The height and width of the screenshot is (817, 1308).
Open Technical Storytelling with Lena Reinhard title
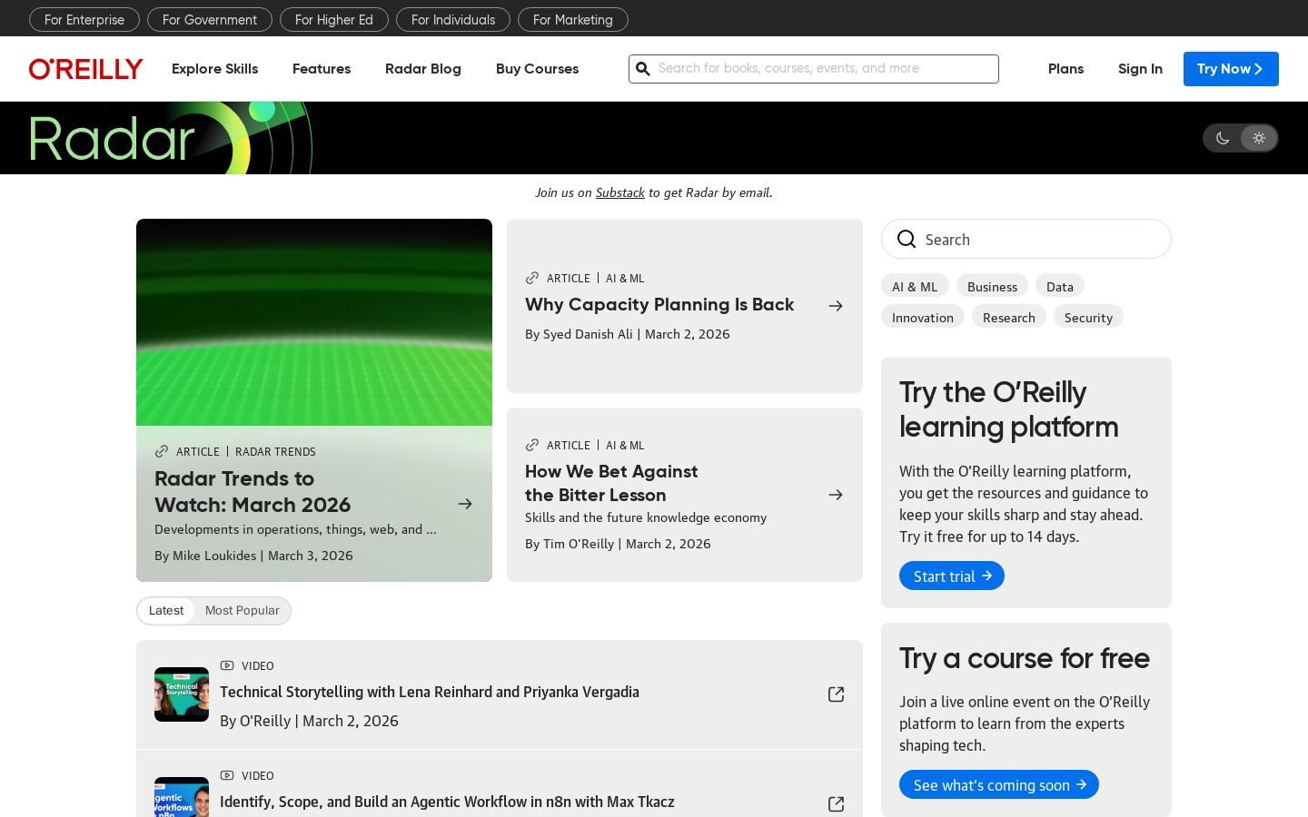pyautogui.click(x=430, y=692)
